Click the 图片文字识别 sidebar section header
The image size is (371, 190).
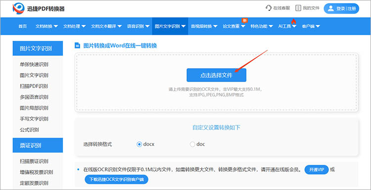(x=38, y=48)
